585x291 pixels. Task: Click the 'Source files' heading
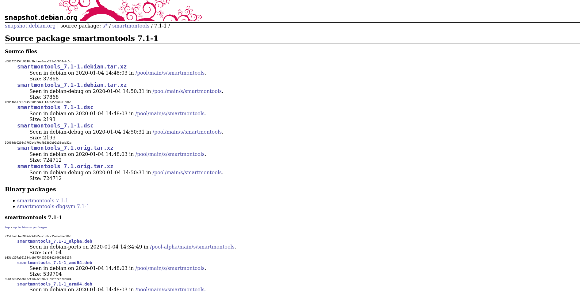(21, 51)
